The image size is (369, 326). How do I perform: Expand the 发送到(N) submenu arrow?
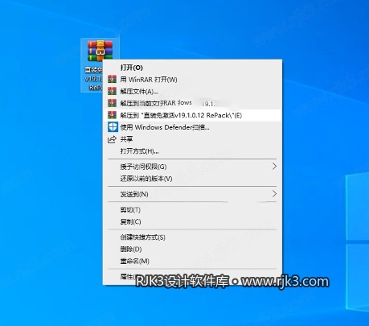(274, 194)
